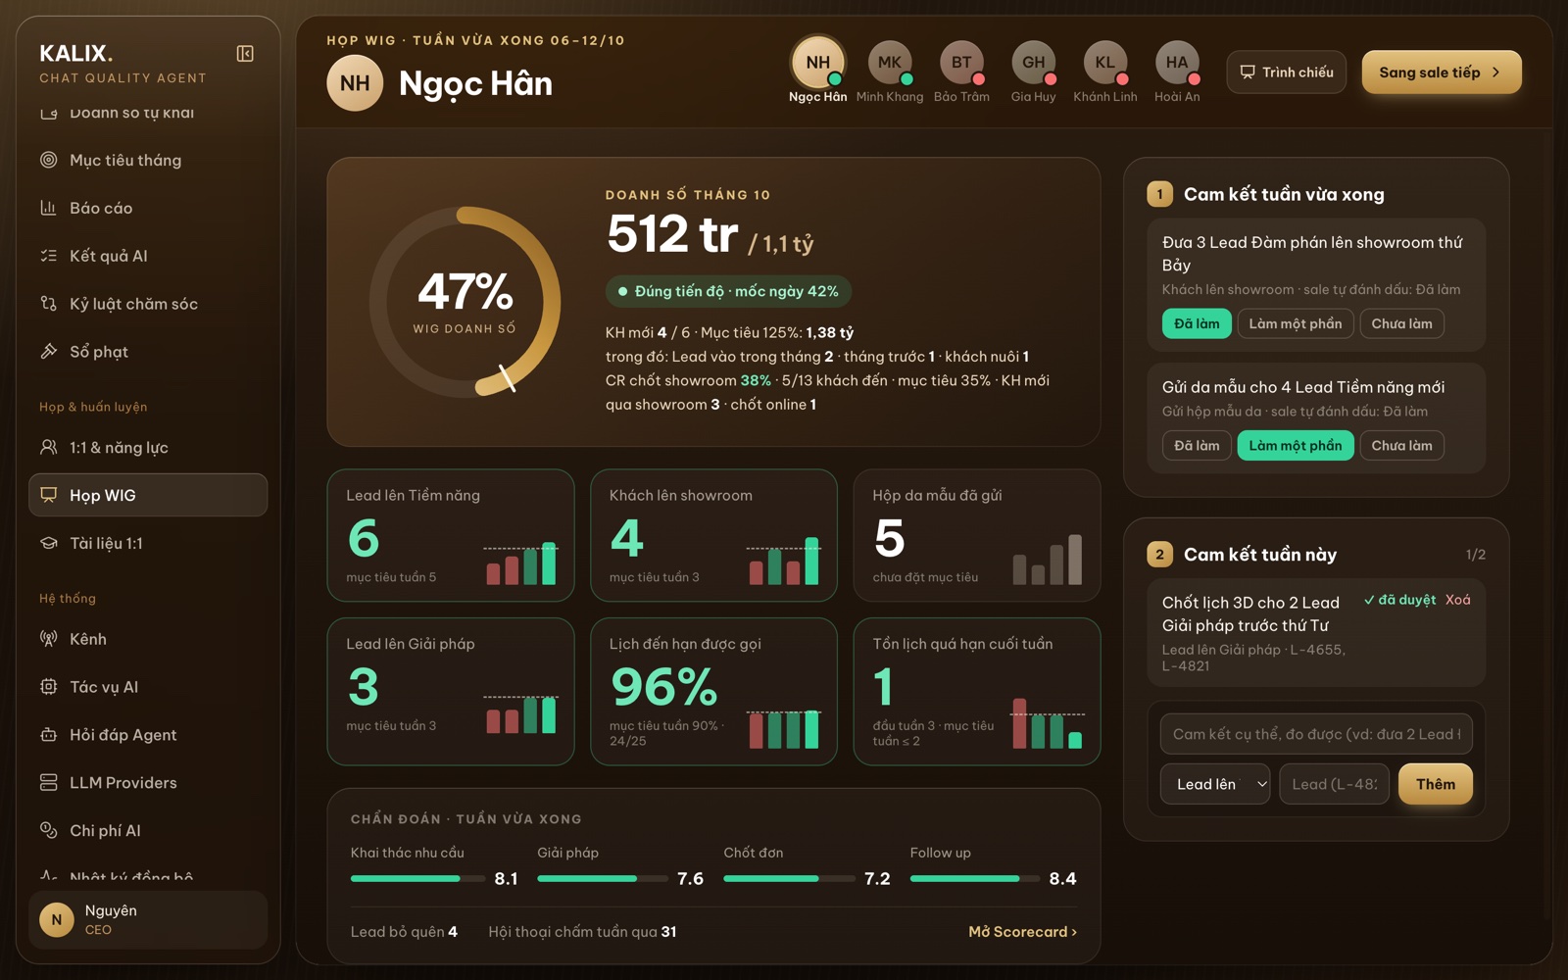Collapse the sidebar with the panel icon
This screenshot has width=1568, height=980.
[245, 54]
